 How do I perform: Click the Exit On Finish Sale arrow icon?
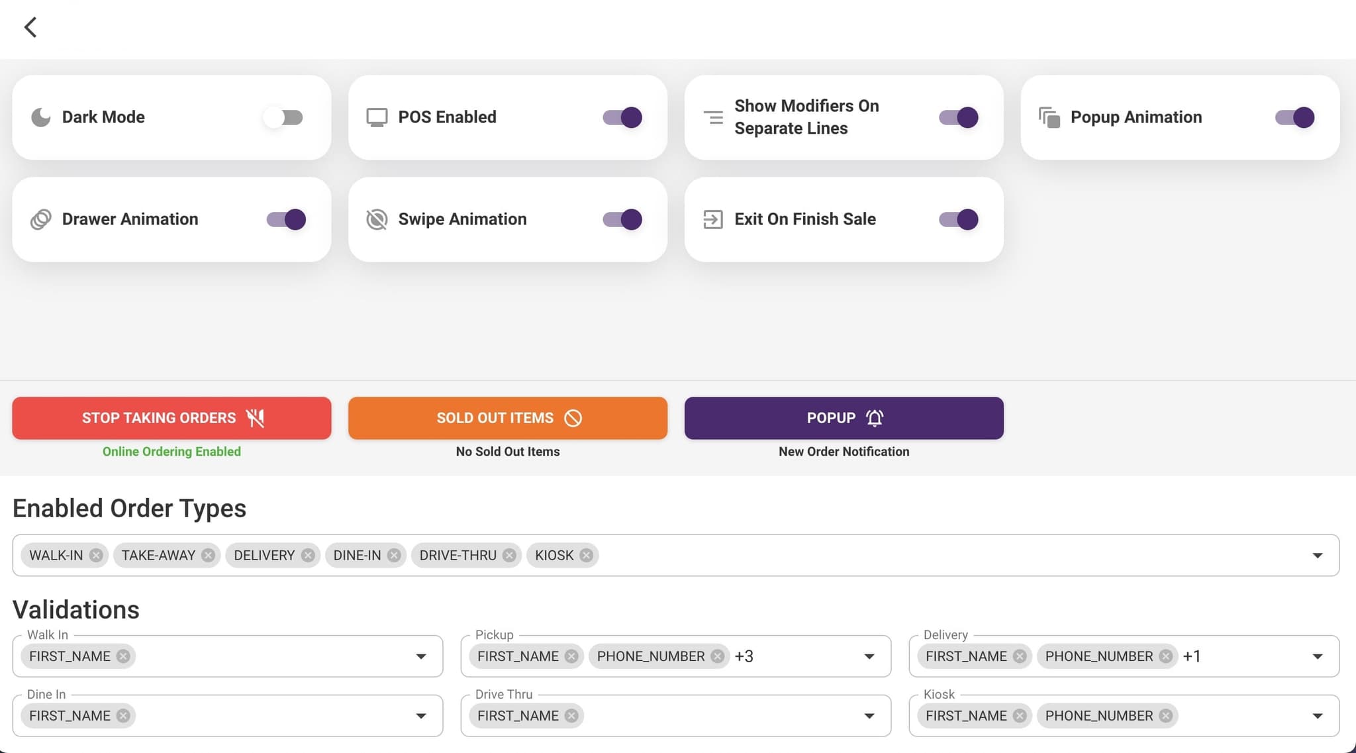pos(713,219)
